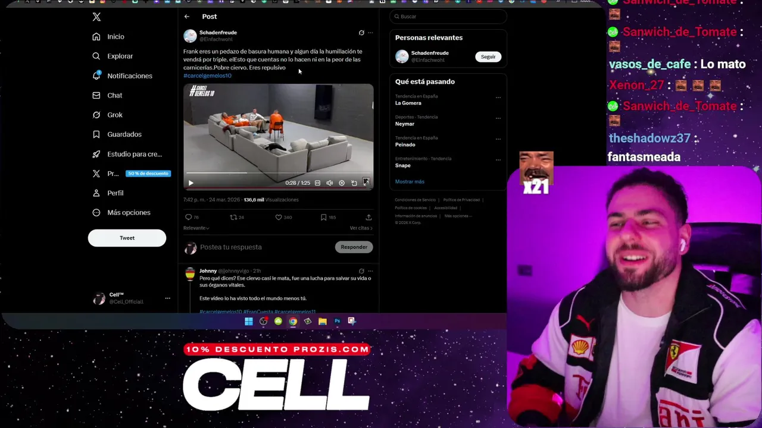Click the 50 % de descuento badge

click(x=148, y=174)
